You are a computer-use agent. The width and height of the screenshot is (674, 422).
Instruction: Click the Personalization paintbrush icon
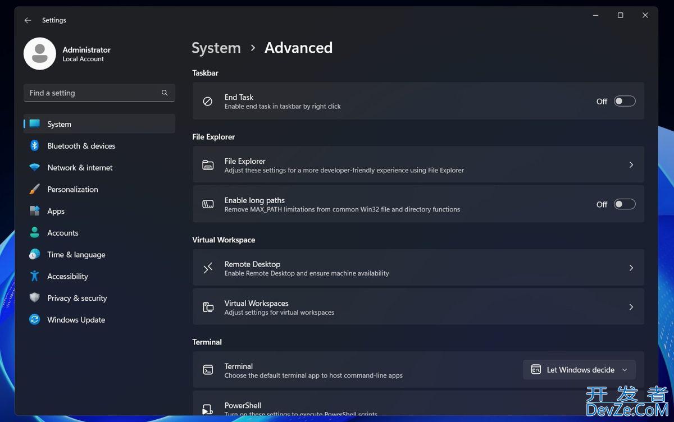(34, 189)
